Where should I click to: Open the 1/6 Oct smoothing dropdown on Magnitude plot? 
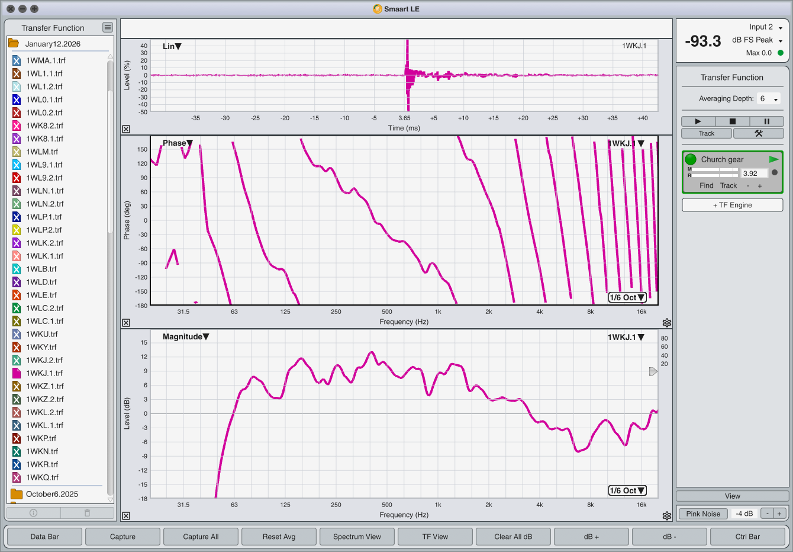click(x=627, y=490)
